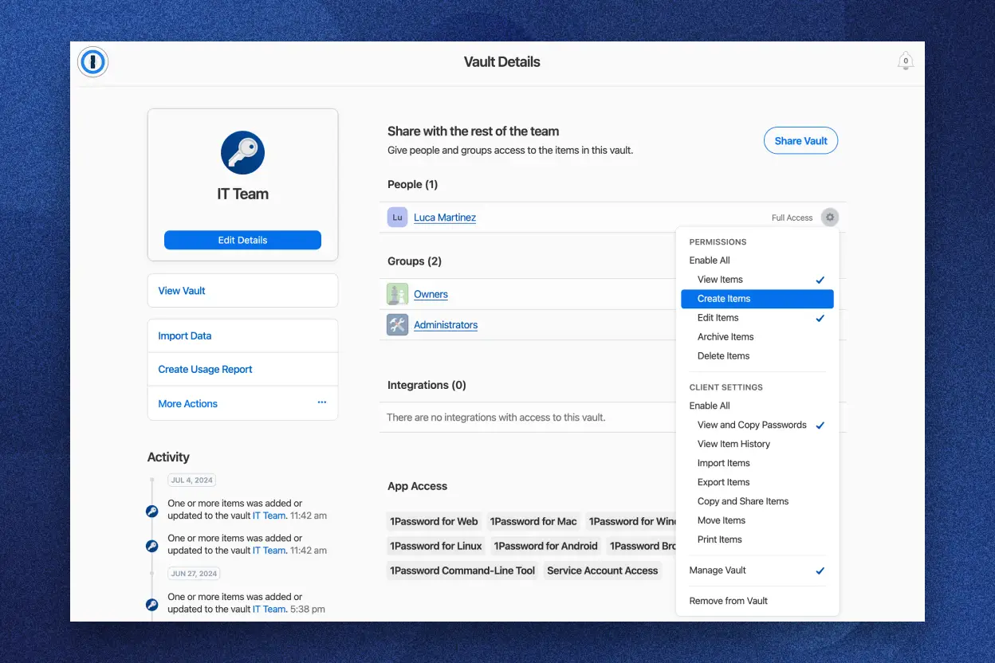
Task: Select Create Items in the permissions menu
Action: click(x=723, y=298)
